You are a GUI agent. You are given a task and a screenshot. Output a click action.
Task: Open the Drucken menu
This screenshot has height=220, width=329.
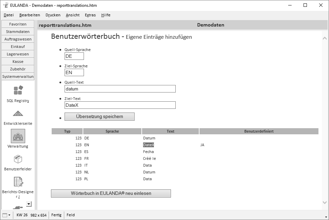click(53, 15)
